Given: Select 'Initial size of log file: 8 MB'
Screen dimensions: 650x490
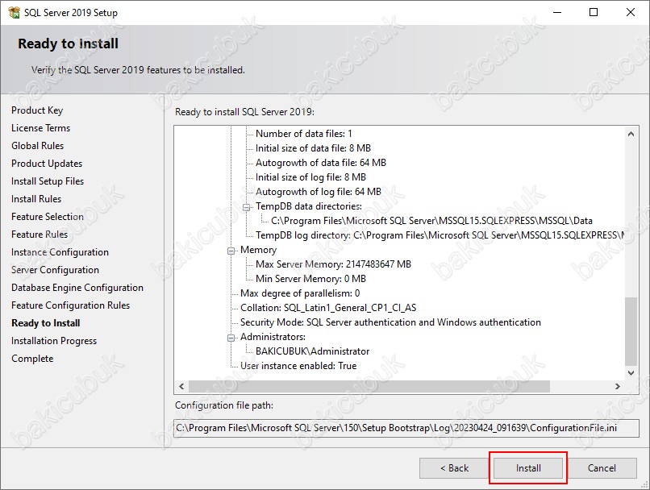Looking at the screenshot, I should pos(310,177).
